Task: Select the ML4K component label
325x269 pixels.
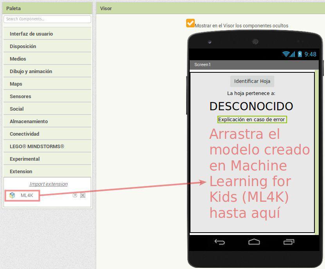Action: click(27, 195)
